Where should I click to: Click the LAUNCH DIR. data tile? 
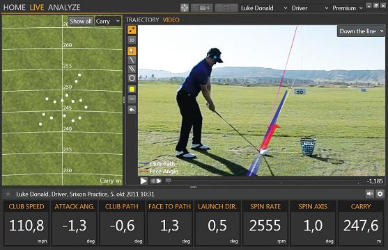click(x=217, y=224)
